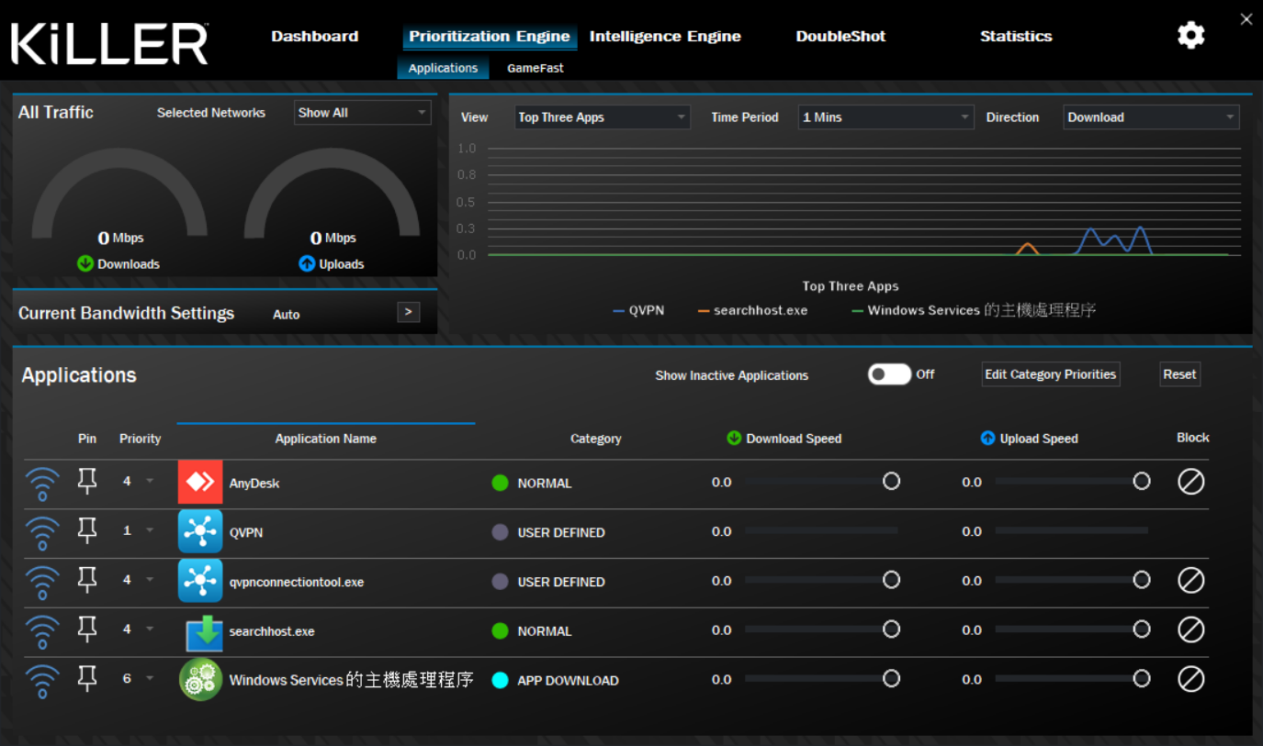Pin the searchhost.exe application
Viewport: 1263px width, 746px height.
pyautogui.click(x=87, y=629)
